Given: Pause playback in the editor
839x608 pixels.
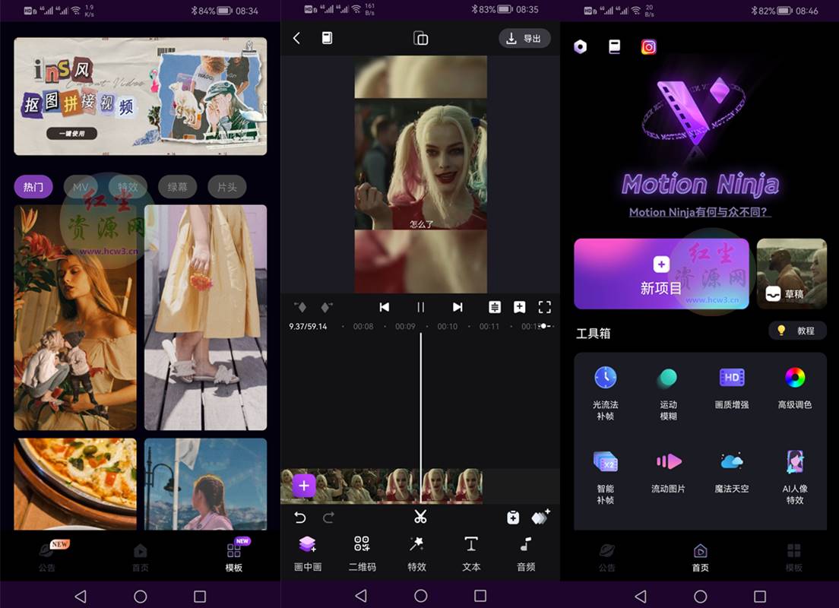Looking at the screenshot, I should (420, 307).
